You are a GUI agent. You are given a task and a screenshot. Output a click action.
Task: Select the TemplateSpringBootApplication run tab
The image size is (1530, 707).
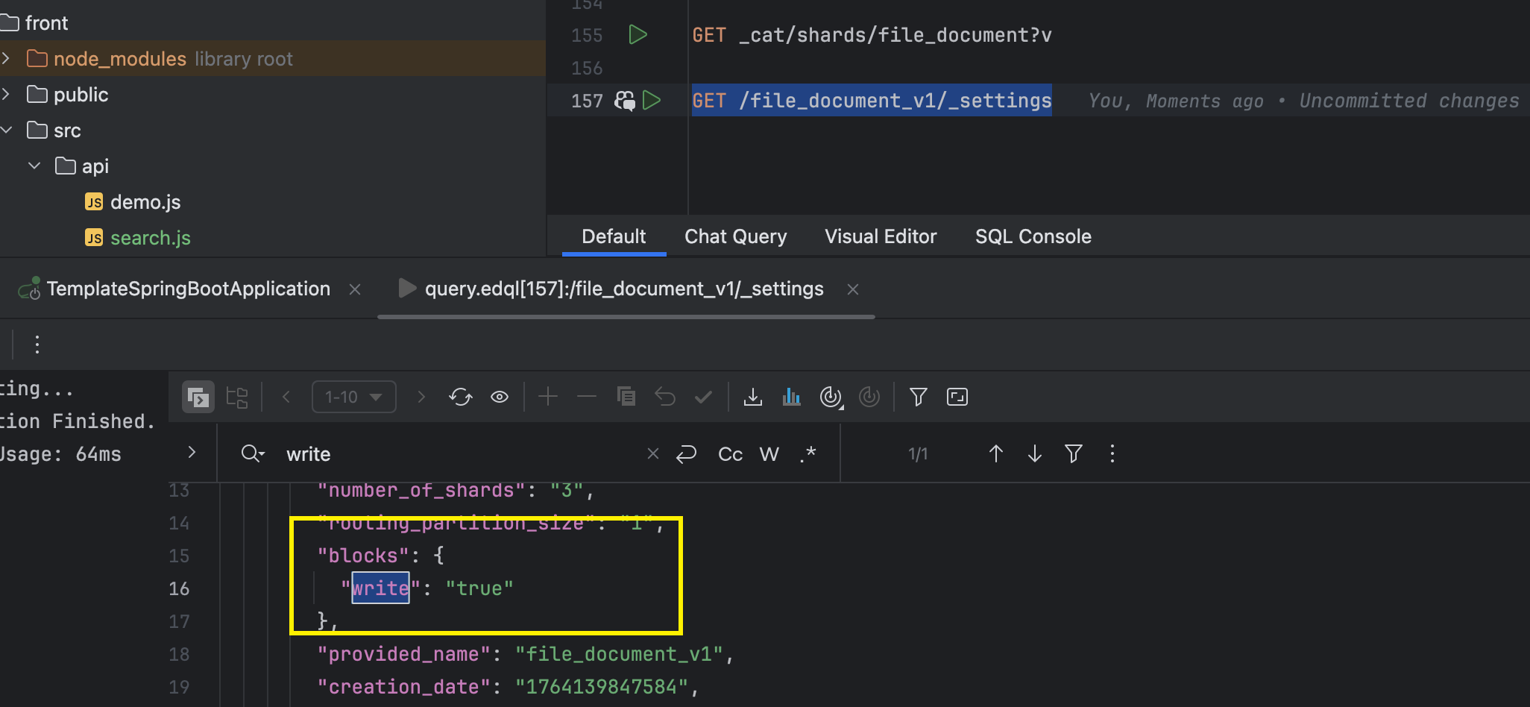click(x=188, y=289)
